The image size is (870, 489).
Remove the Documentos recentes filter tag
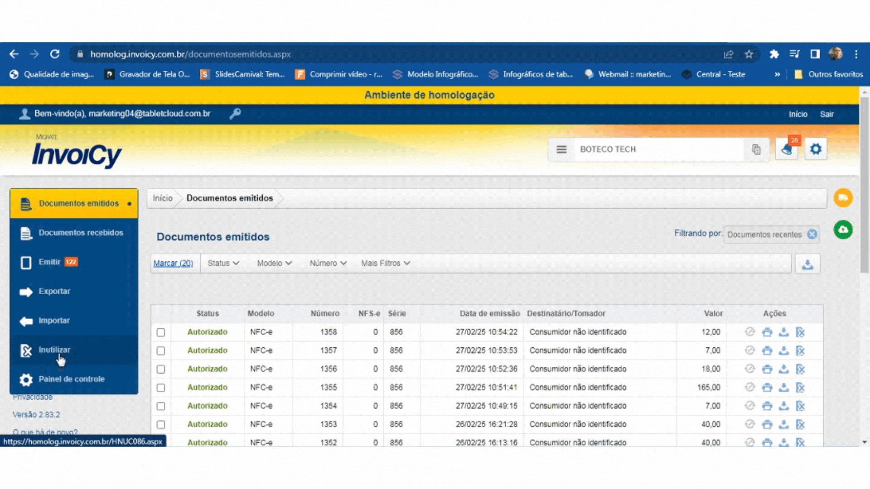coord(812,235)
